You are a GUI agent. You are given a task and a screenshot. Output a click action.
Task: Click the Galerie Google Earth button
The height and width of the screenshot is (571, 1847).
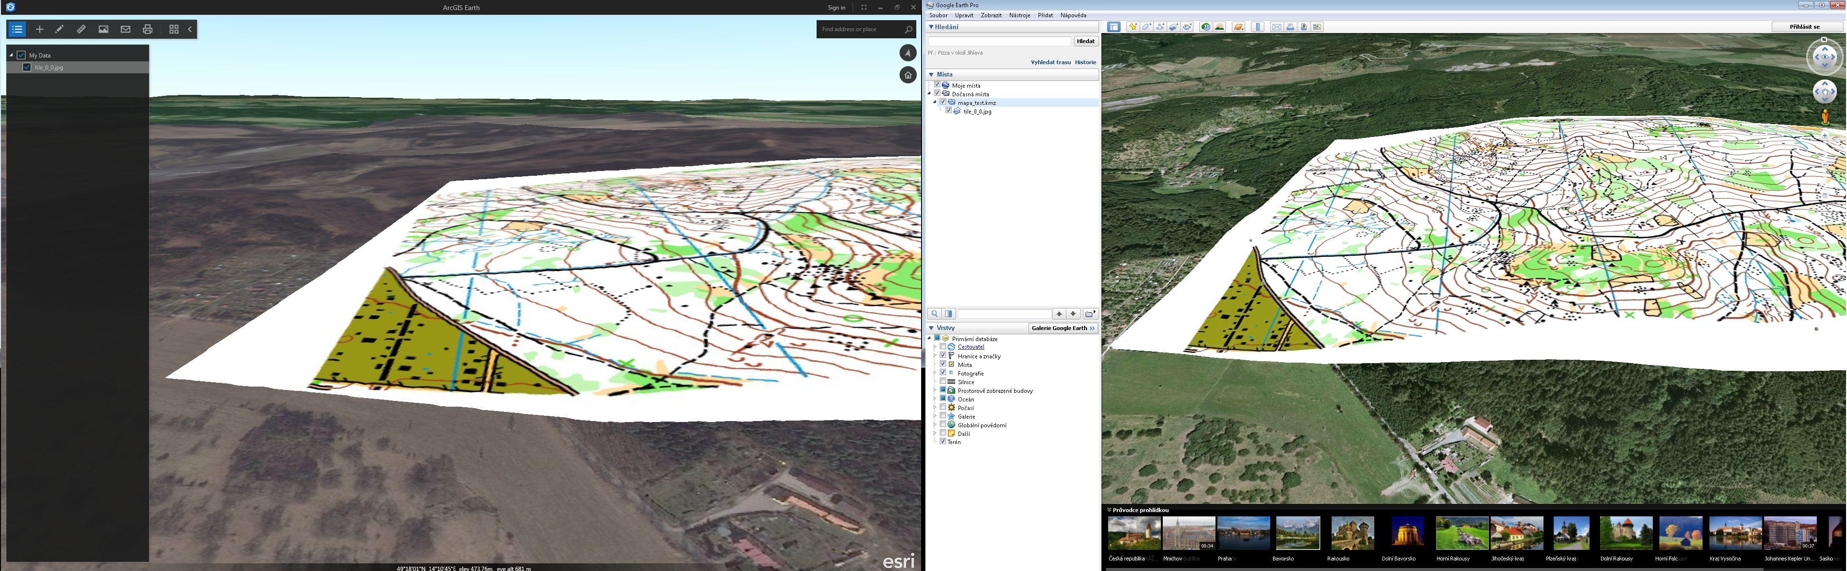(x=1063, y=328)
